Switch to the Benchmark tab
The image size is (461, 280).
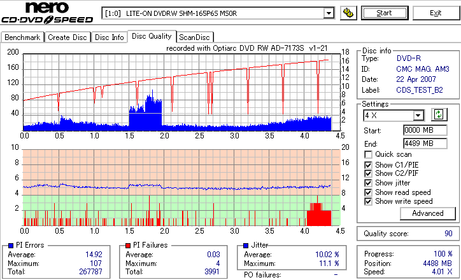tap(22, 37)
